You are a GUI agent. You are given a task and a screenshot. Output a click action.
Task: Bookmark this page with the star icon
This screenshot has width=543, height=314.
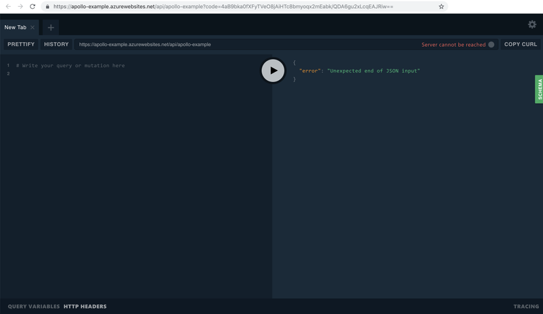pyautogui.click(x=441, y=6)
